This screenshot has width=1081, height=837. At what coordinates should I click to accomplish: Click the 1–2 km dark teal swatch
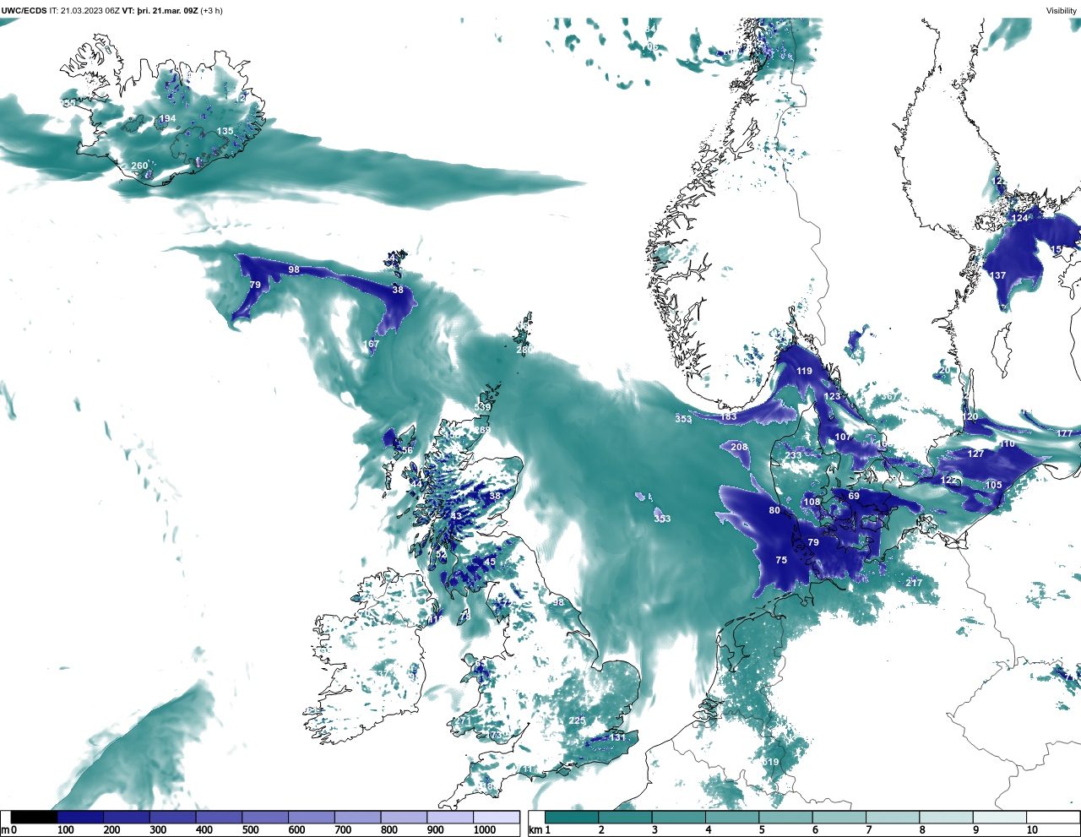click(x=572, y=817)
